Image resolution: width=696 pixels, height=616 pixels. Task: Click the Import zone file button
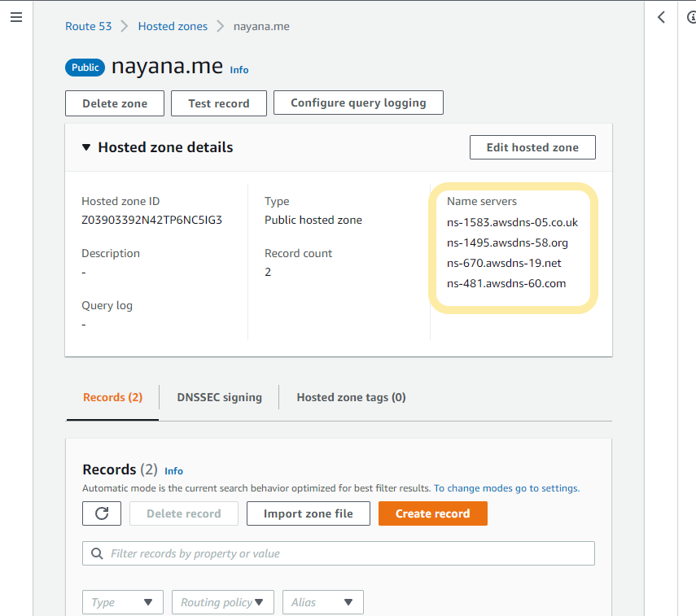pos(309,513)
